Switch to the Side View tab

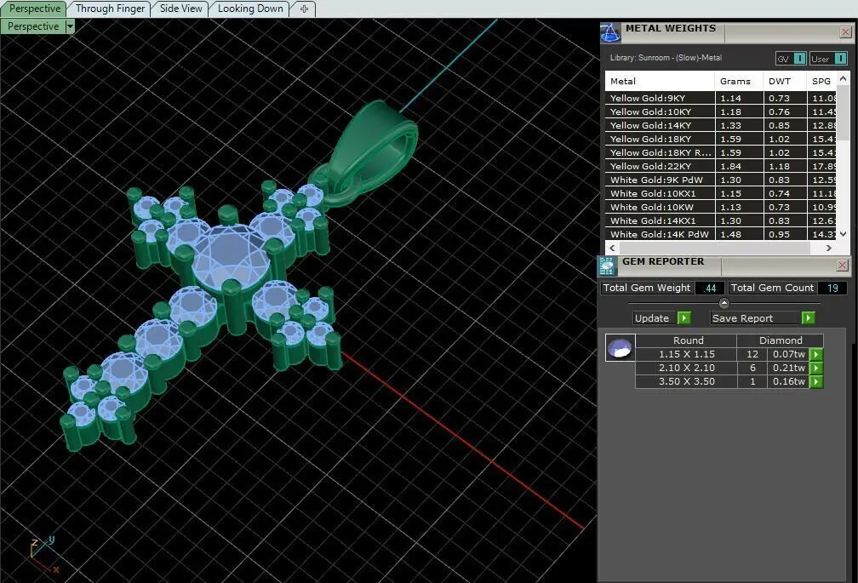180,9
